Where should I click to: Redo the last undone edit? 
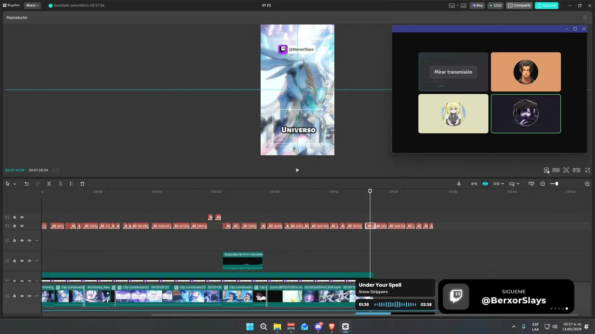pos(38,184)
